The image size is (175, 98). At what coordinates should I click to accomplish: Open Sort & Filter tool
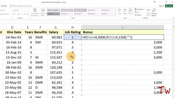[x=148, y=12]
